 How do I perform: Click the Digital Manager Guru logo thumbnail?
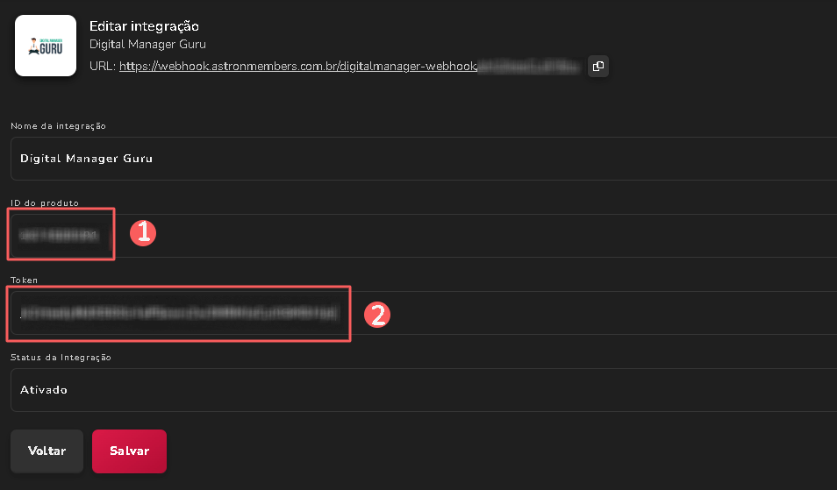point(46,46)
